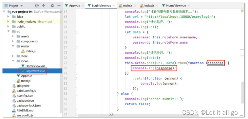Viewport: 248px width, 119px height.
Task: Expand the store folder arrow
Action: [13, 56]
